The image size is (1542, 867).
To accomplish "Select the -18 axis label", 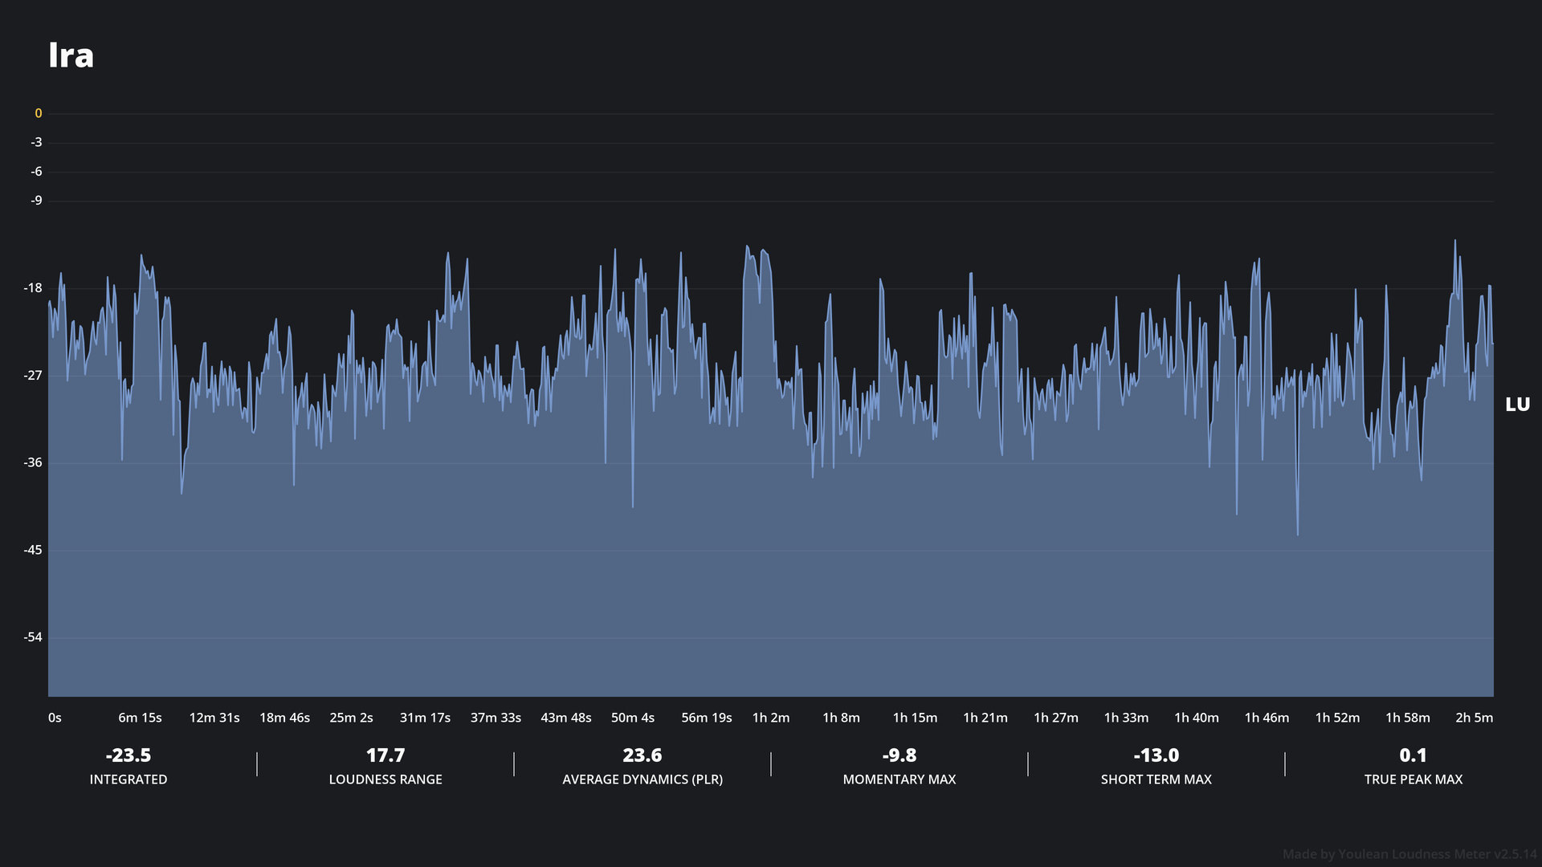I will pyautogui.click(x=33, y=287).
